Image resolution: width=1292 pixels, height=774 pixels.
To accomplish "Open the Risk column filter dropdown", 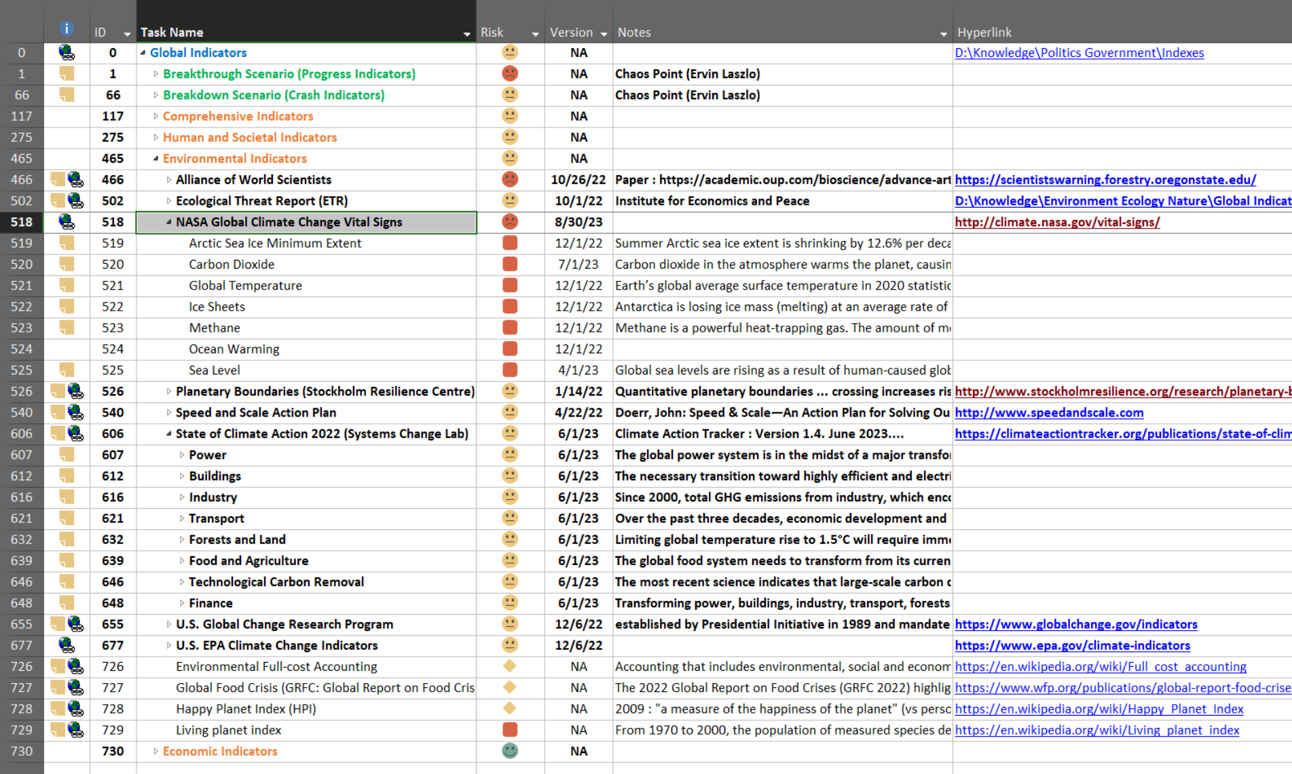I will (536, 33).
